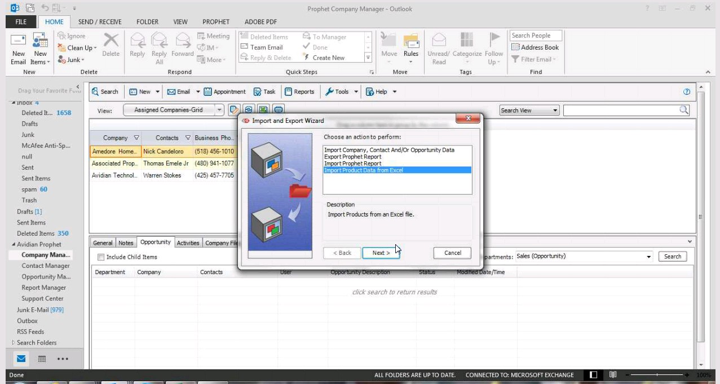This screenshot has width=720, height=384.
Task: Click the Address Book icon
Action: coord(515,47)
